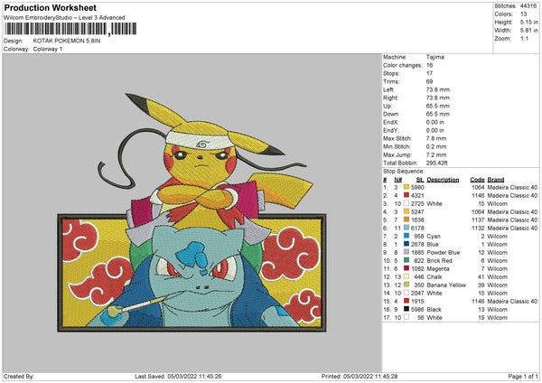Image resolution: width=542 pixels, height=383 pixels.
Task: Click the barcode under the worksheet title
Action: coord(70,29)
